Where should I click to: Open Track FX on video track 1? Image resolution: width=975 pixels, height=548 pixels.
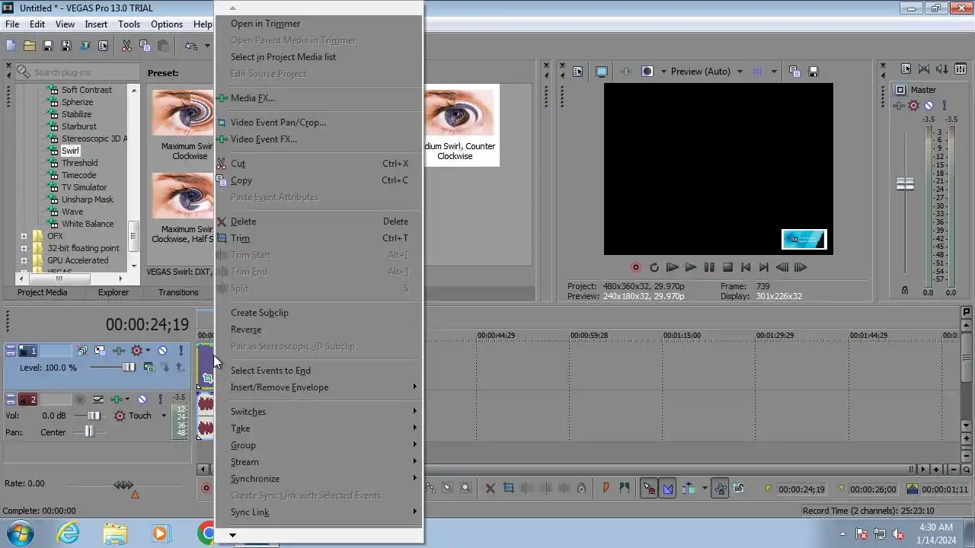point(119,350)
